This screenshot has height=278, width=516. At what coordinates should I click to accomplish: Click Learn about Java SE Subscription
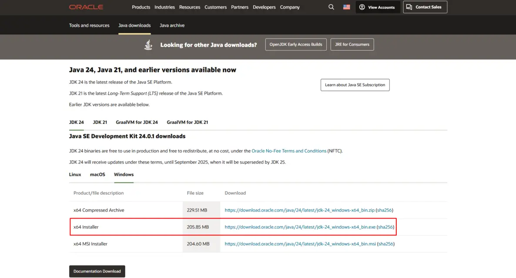pyautogui.click(x=355, y=85)
